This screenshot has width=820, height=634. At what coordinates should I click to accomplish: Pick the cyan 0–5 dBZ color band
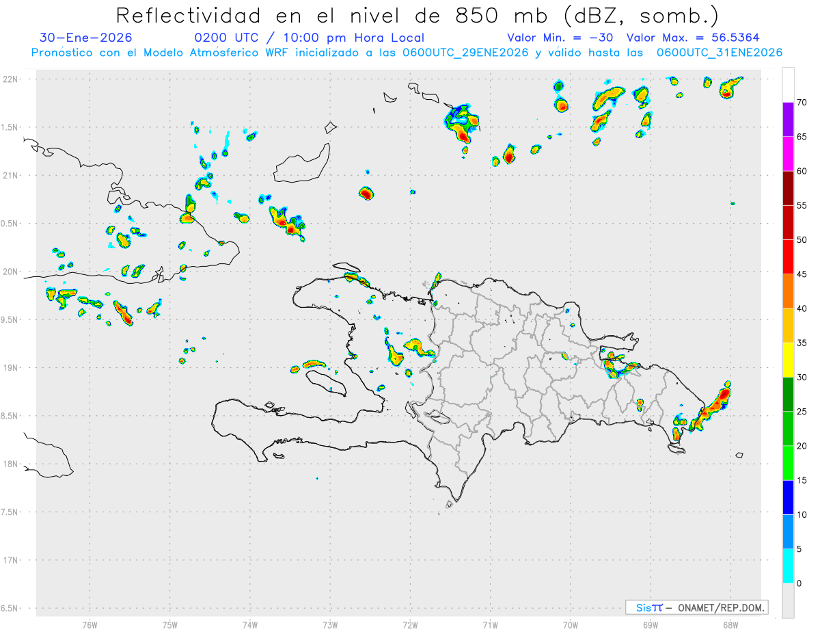click(x=789, y=566)
